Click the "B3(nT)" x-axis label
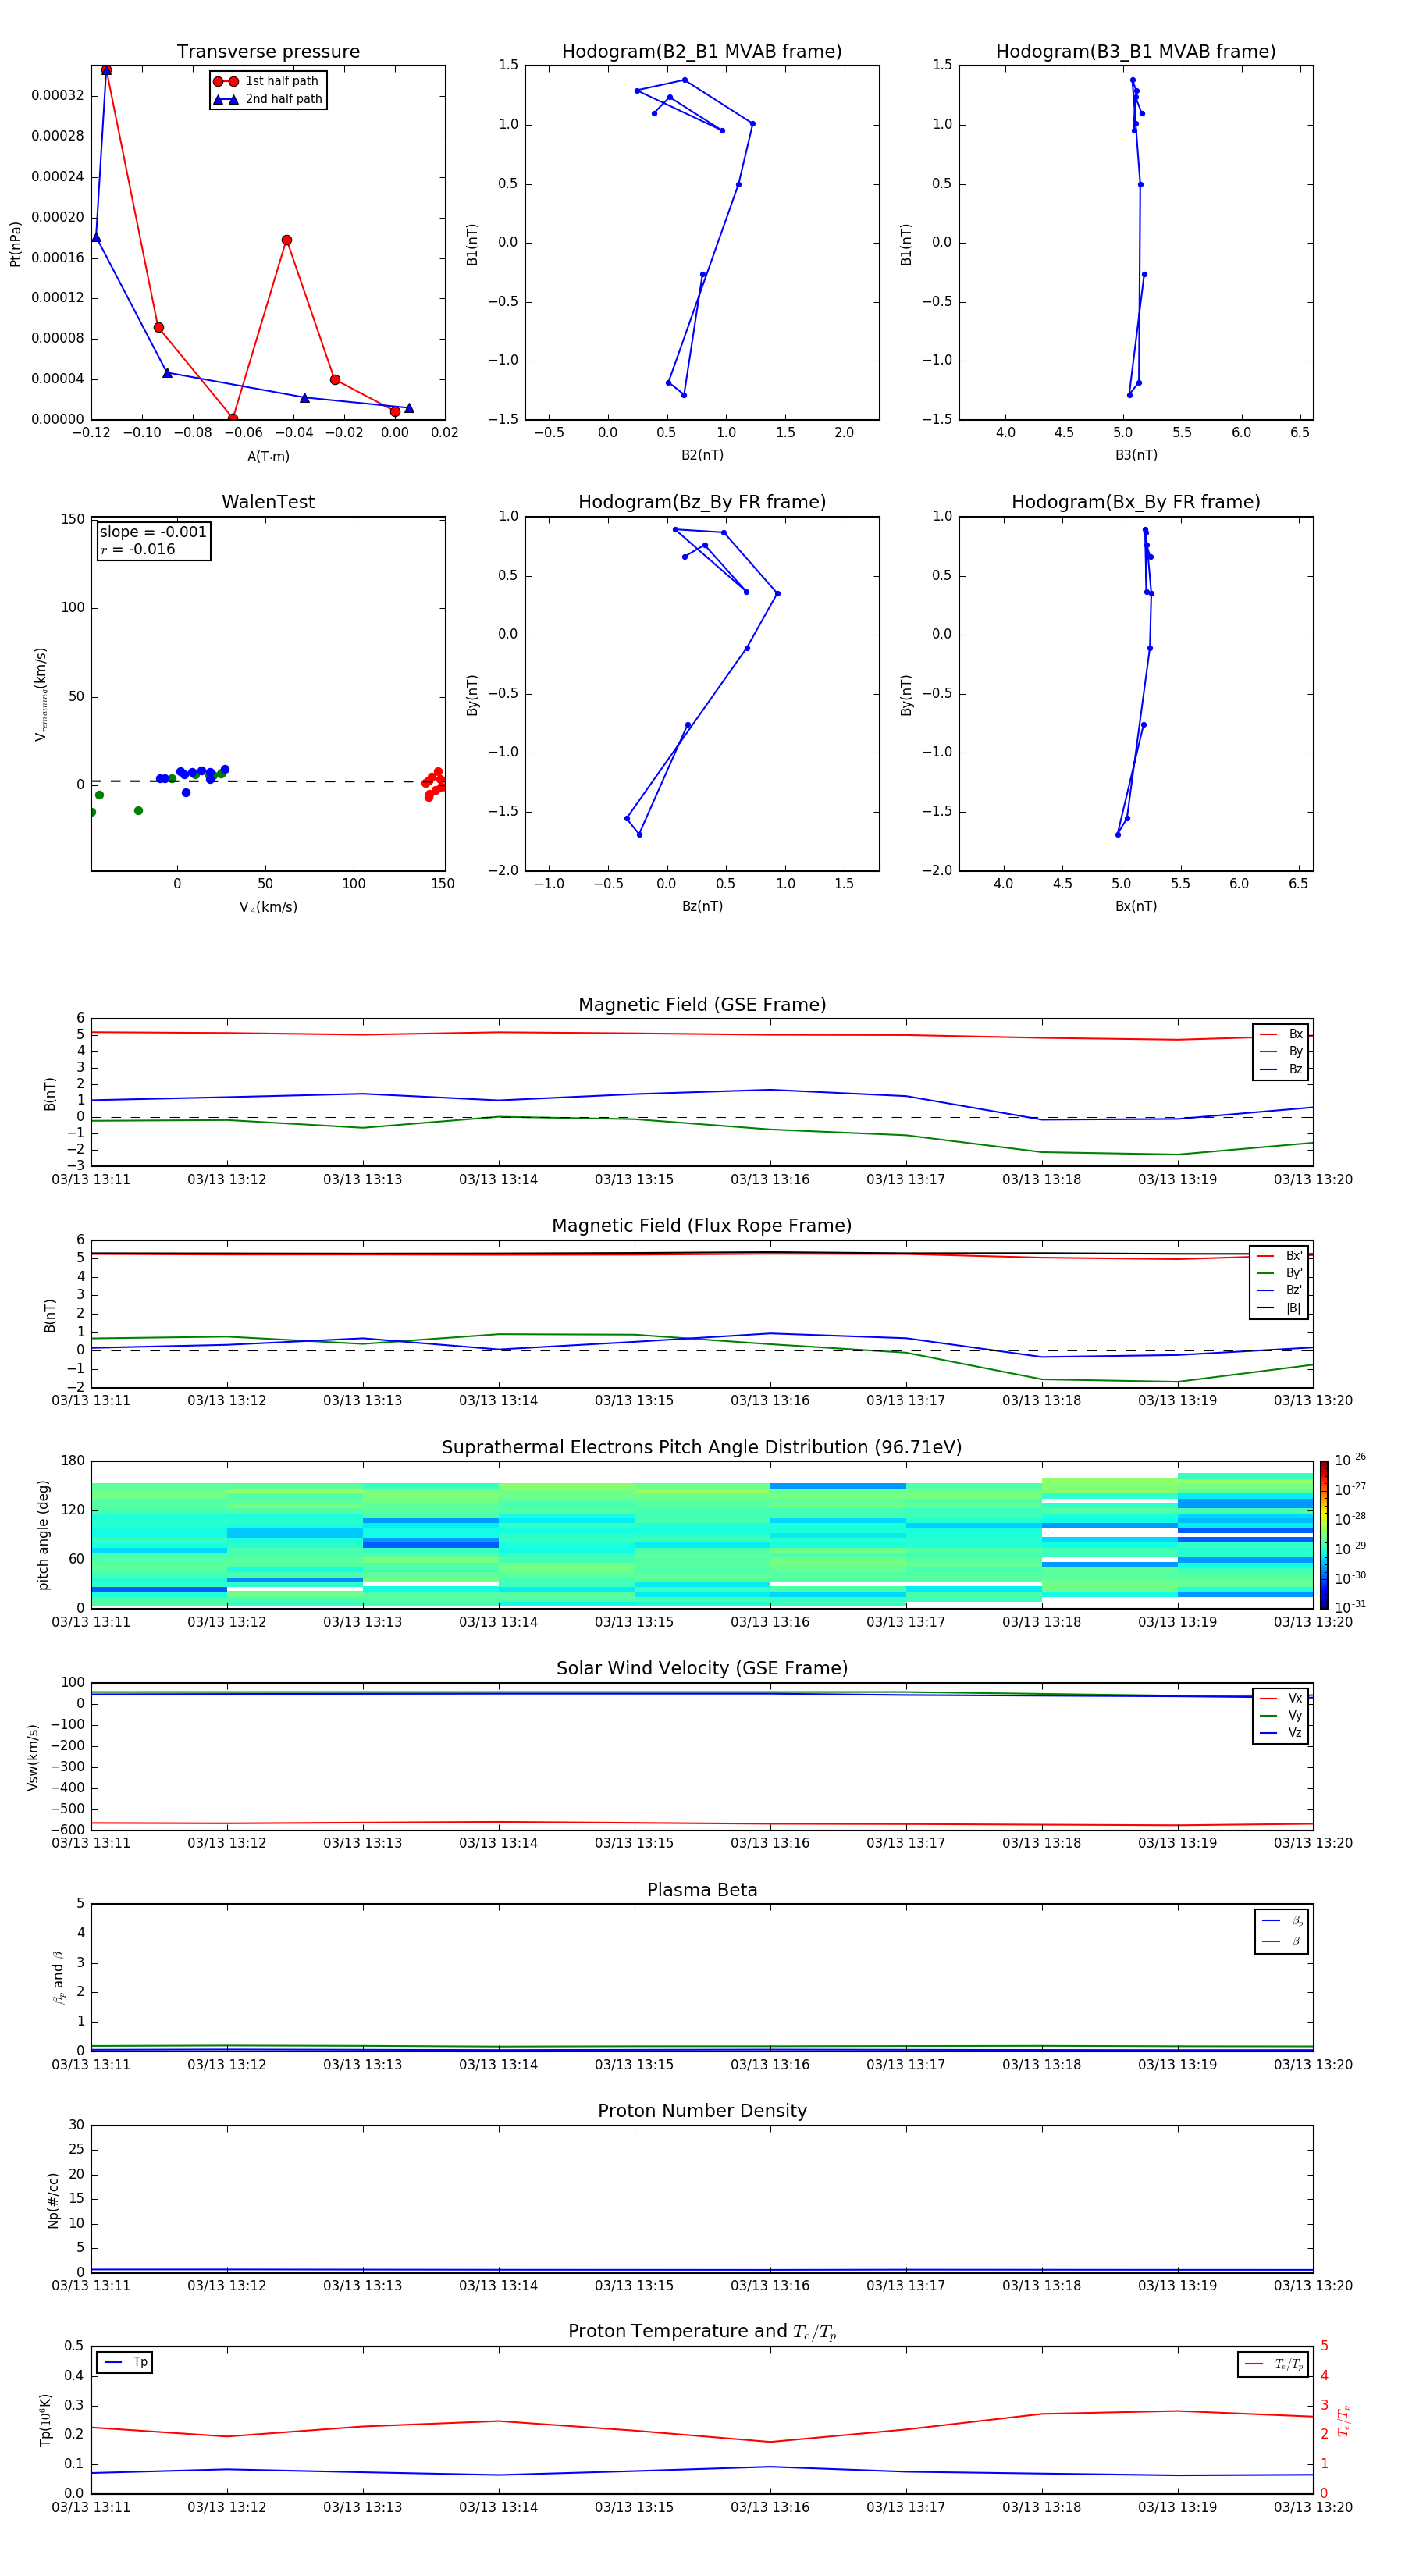Image resolution: width=1405 pixels, height=2576 pixels. coord(1136,455)
